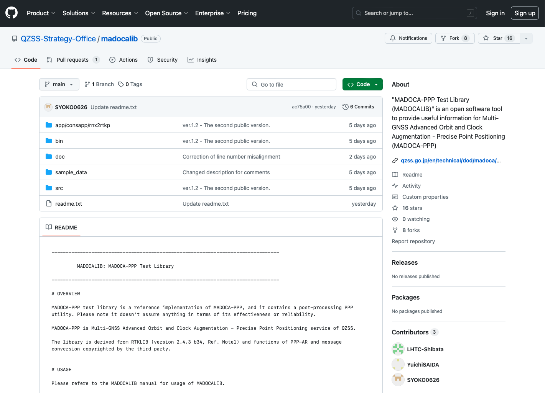Click the Notifications bell button

pos(408,38)
